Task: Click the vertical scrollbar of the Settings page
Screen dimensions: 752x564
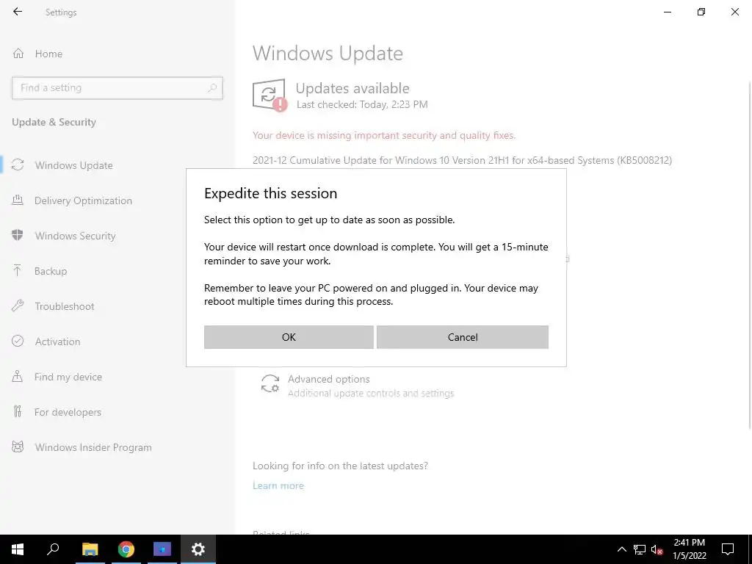Action: tap(749, 254)
